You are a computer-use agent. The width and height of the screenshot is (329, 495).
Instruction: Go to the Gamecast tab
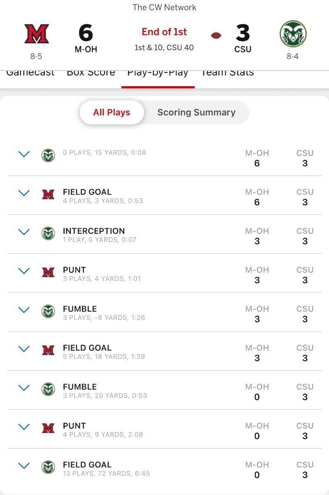click(30, 73)
